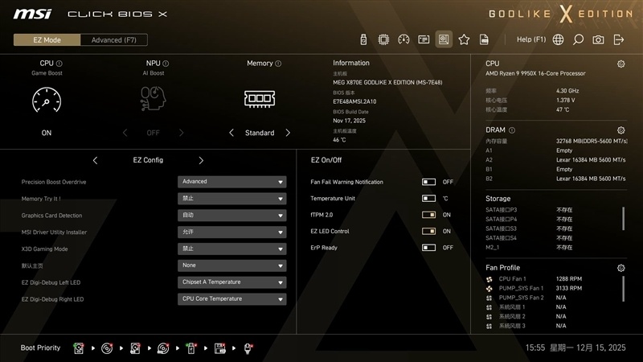The image size is (643, 362).
Task: Click the CPU chip icon in toolbar
Action: pyautogui.click(x=383, y=39)
